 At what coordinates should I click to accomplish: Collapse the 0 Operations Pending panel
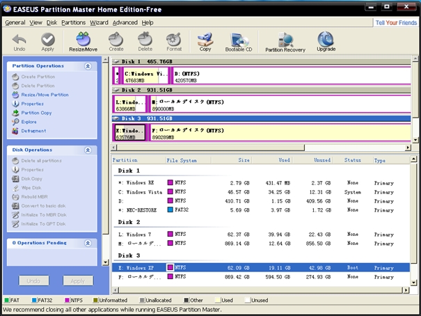pyautogui.click(x=88, y=243)
